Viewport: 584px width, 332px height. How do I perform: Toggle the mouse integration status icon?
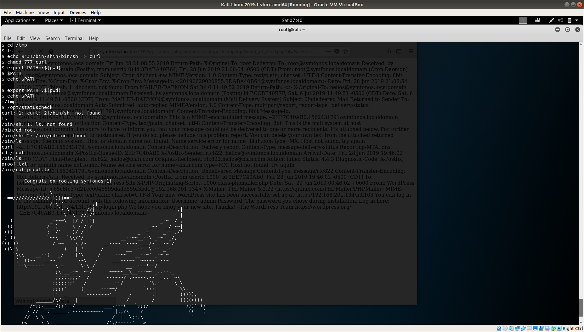(x=553, y=328)
